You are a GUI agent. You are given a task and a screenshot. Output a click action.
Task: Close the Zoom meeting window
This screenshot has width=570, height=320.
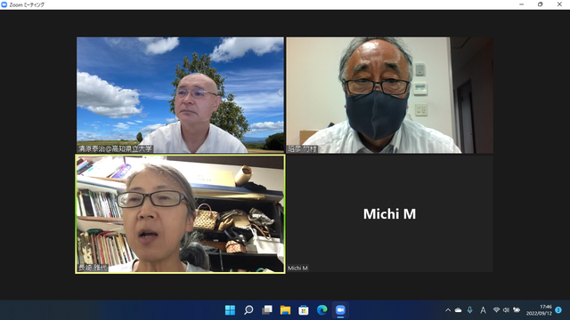click(559, 4)
